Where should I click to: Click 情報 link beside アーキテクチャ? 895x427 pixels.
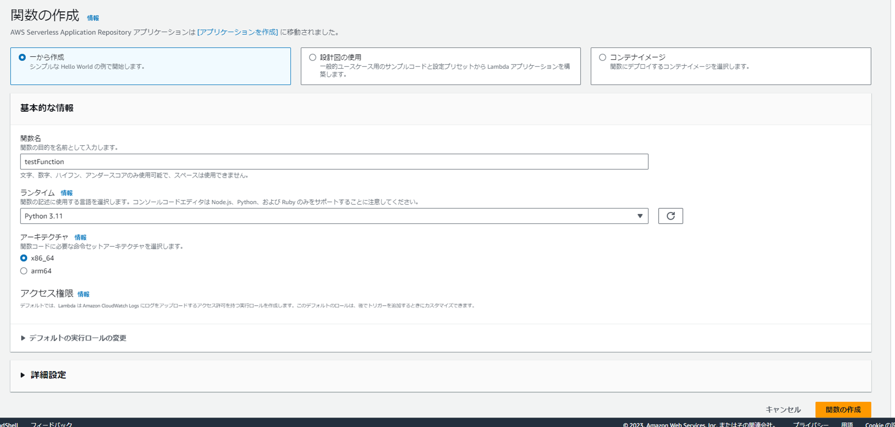coord(80,238)
